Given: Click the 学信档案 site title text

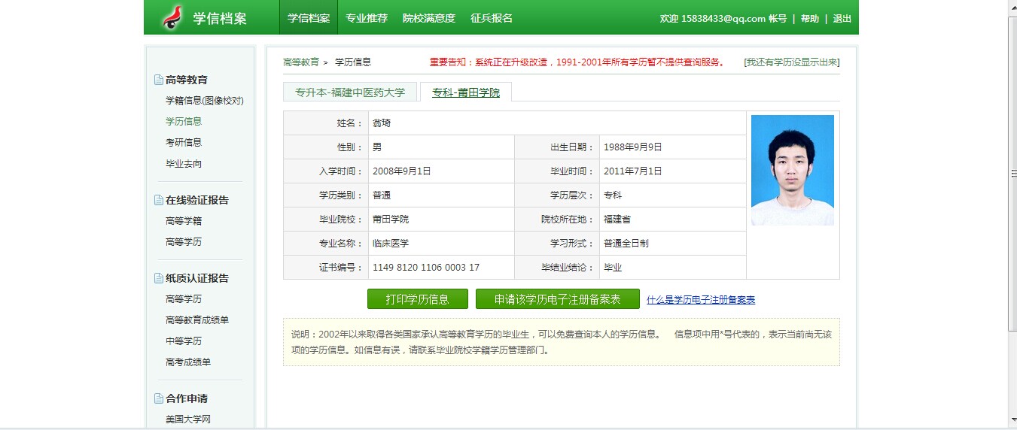Looking at the screenshot, I should pyautogui.click(x=220, y=18).
